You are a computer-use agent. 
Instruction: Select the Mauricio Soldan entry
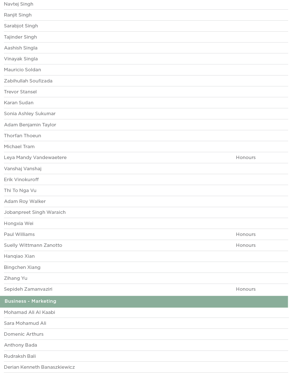pos(22,70)
